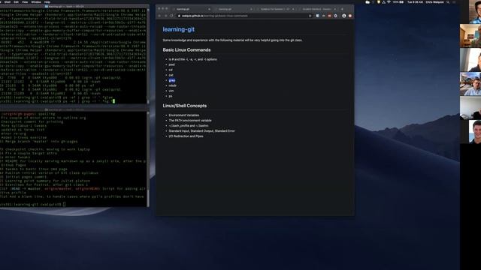Viewport: 481px width, 270px height.
Task: Open the Edit menu in the menu bar
Action: (16, 1)
